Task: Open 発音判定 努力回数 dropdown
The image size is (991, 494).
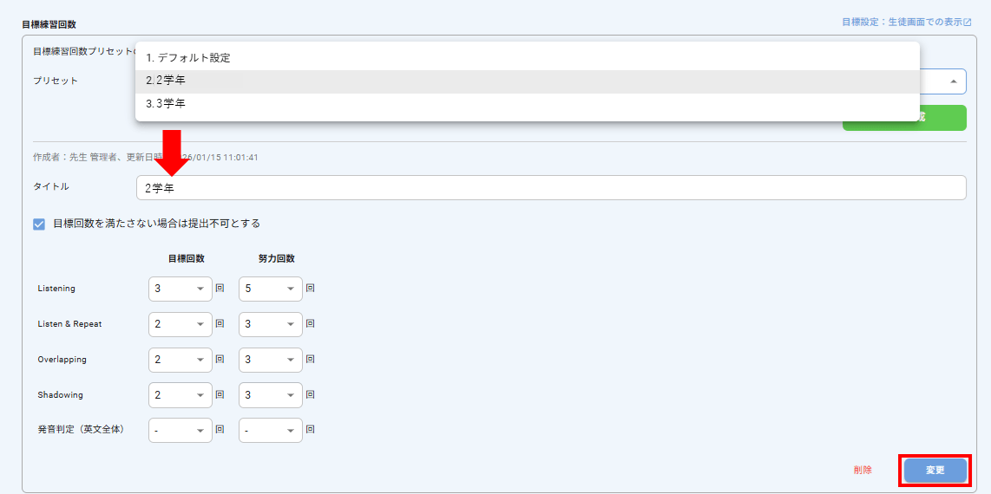Action: (271, 430)
